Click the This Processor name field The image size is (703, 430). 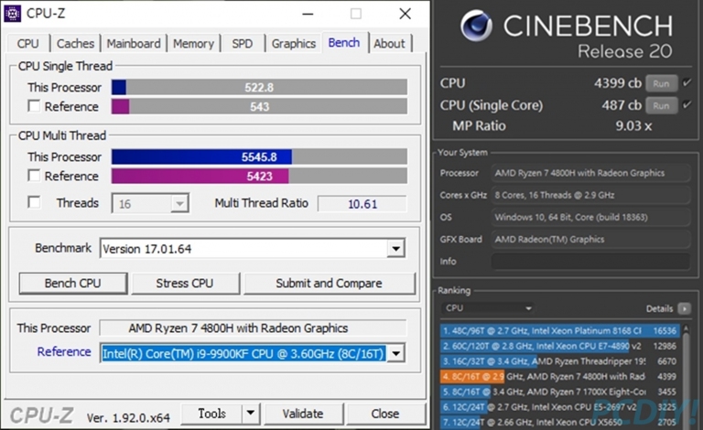(253, 328)
